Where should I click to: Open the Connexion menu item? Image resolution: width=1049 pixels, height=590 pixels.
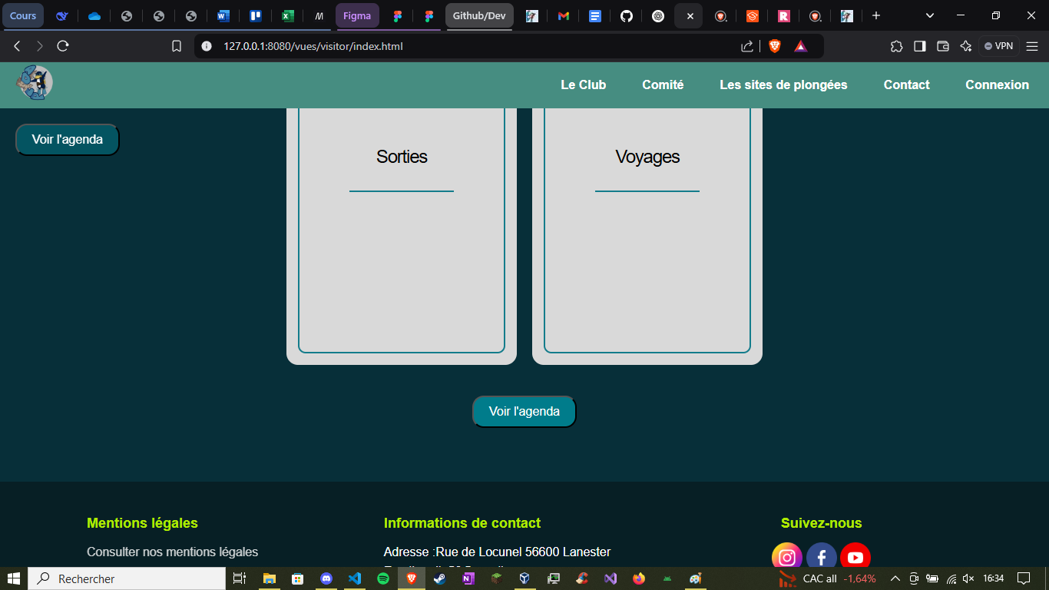pos(997,85)
